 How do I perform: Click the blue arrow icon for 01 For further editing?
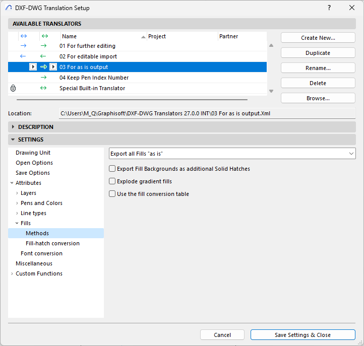(23, 46)
